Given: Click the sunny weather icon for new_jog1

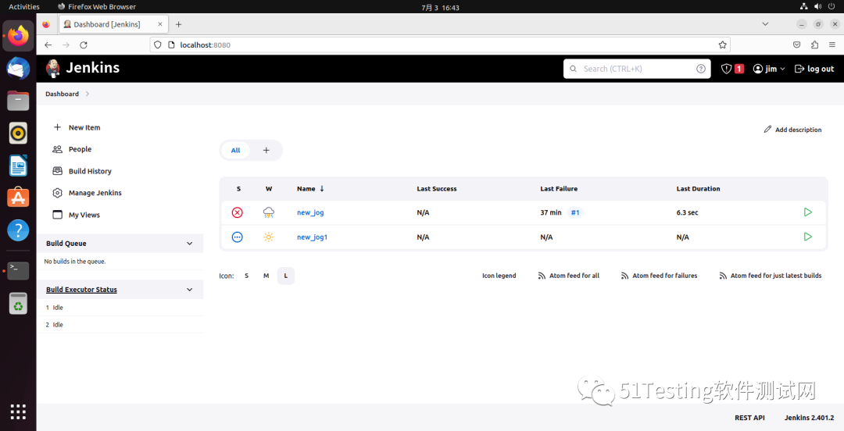Looking at the screenshot, I should point(269,237).
